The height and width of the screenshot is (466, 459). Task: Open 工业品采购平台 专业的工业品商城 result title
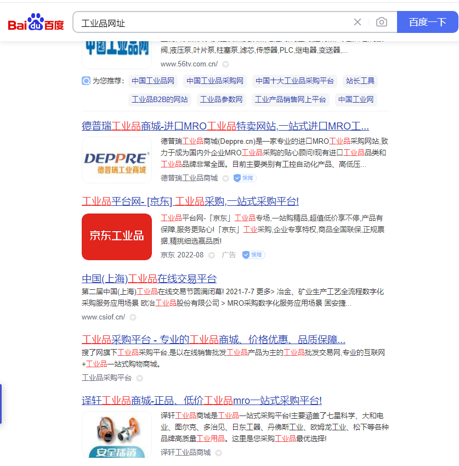213,339
